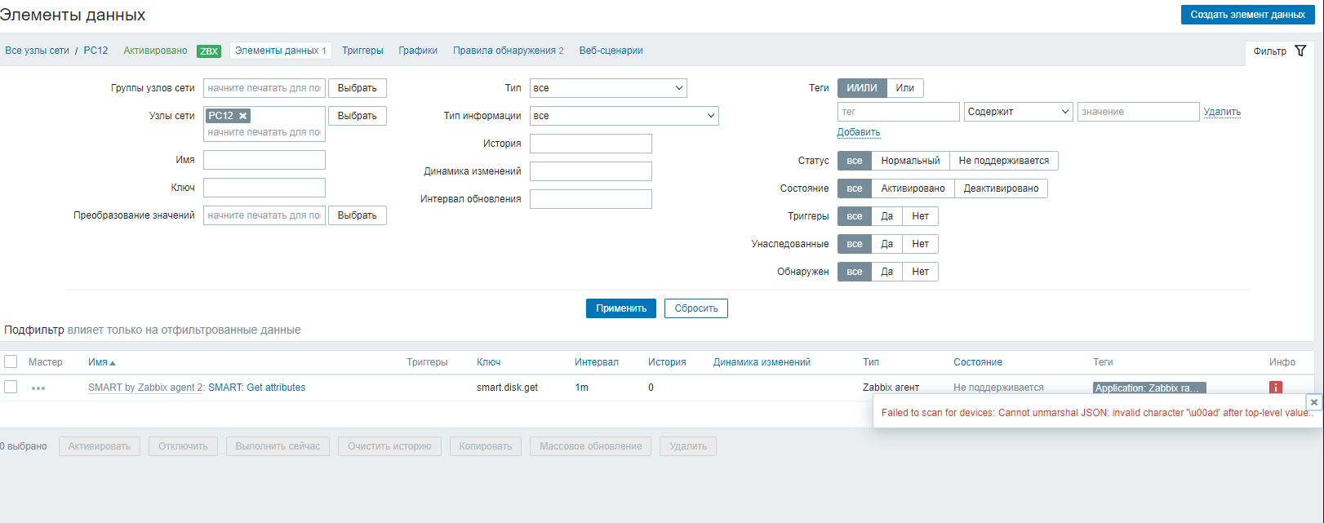Sort table by Динамика изменений column
1324x523 pixels.
[762, 362]
